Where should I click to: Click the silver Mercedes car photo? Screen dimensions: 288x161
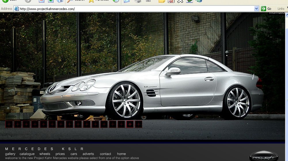[152, 87]
